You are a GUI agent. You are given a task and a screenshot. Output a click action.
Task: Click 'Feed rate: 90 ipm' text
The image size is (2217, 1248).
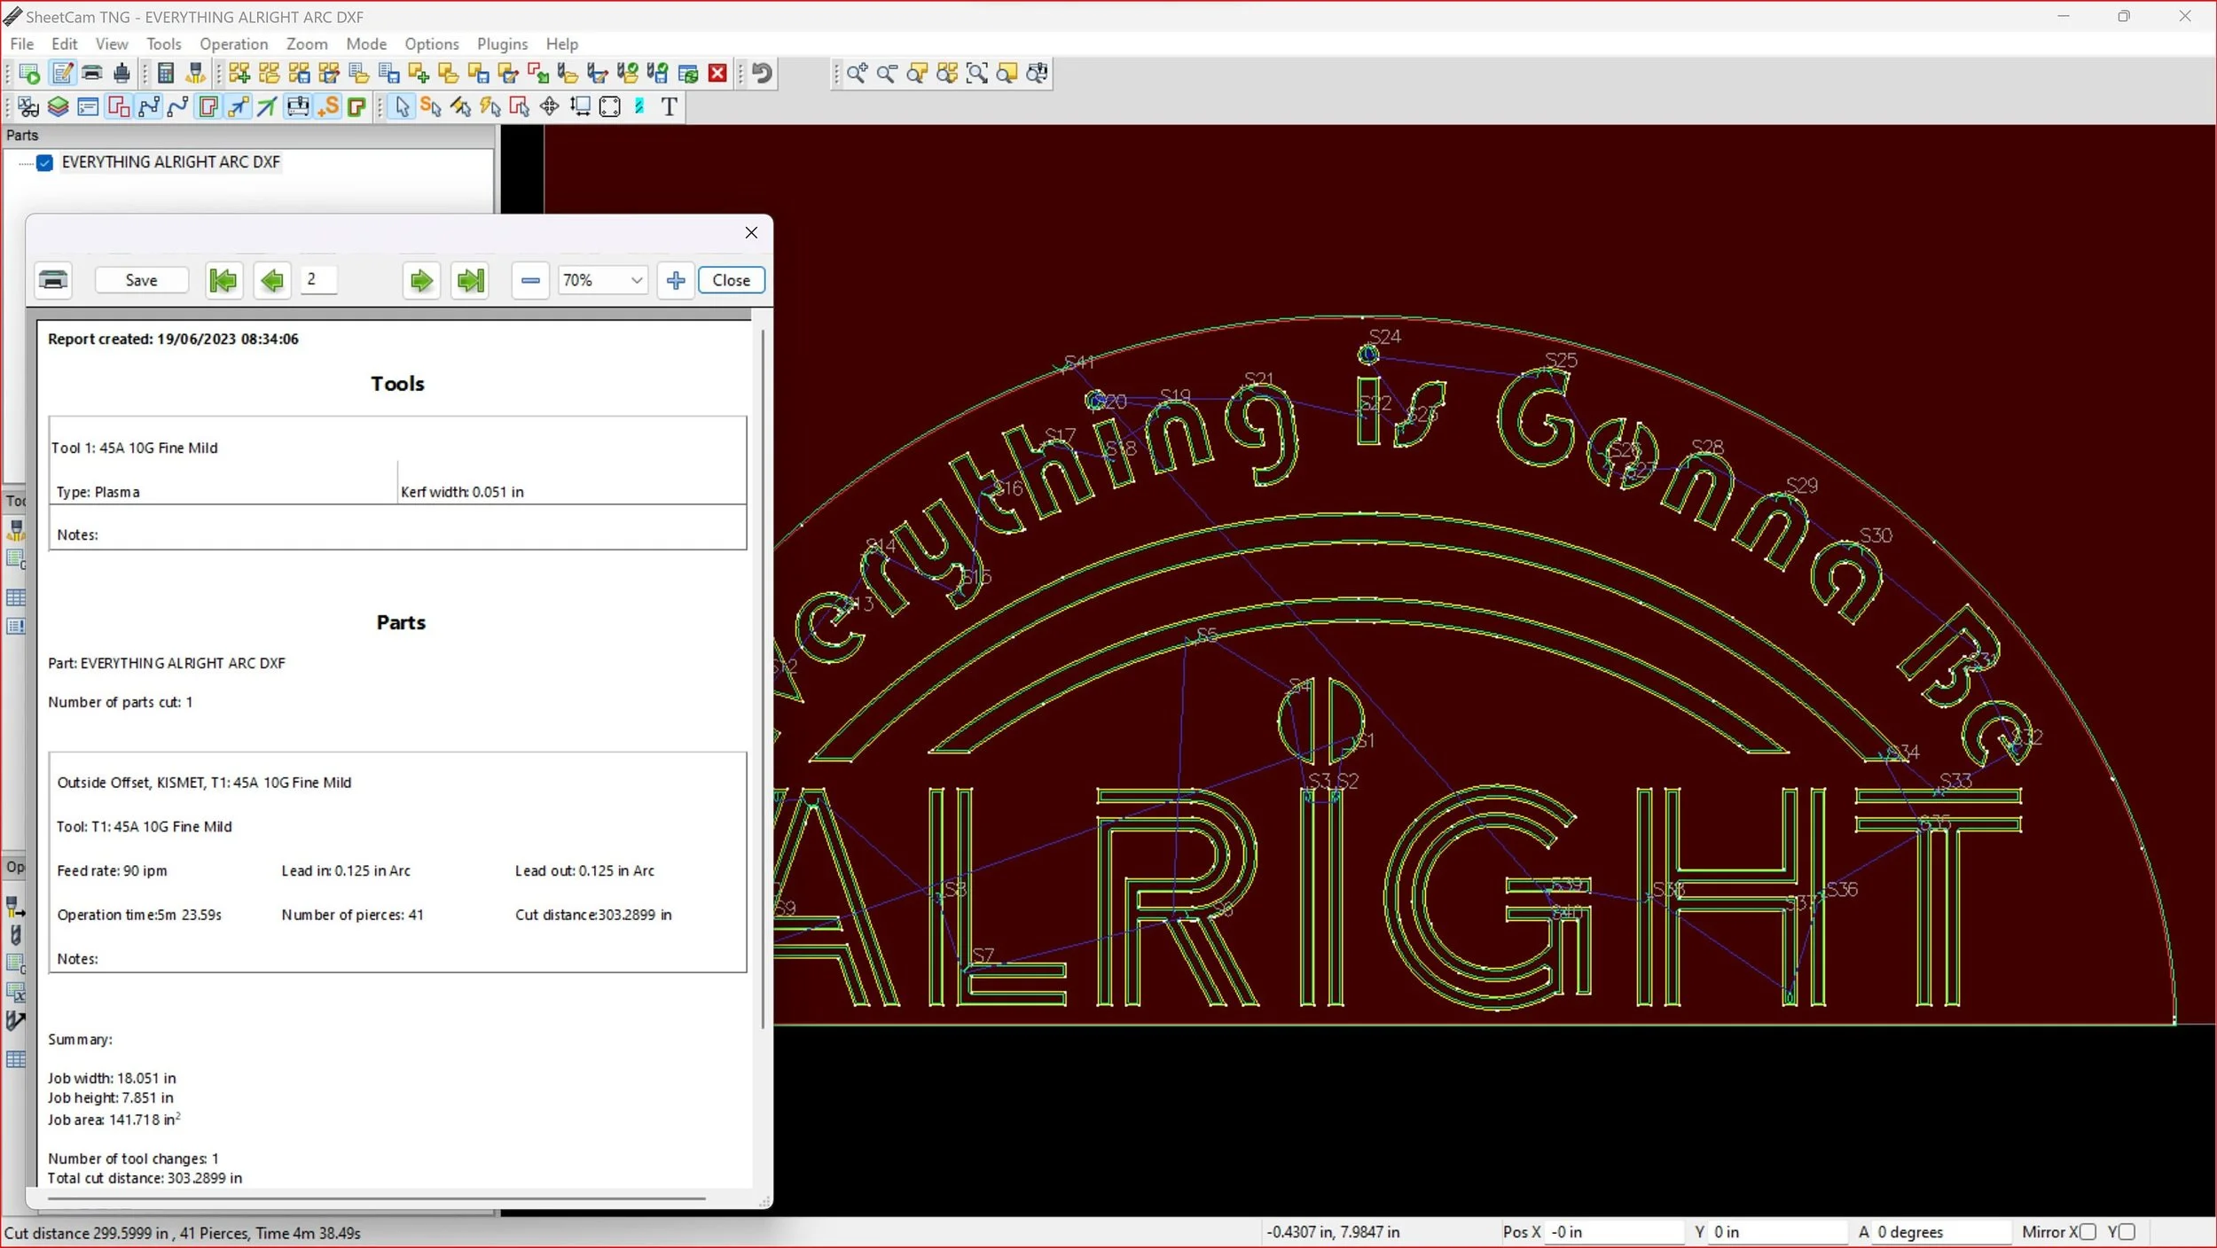[x=112, y=870]
